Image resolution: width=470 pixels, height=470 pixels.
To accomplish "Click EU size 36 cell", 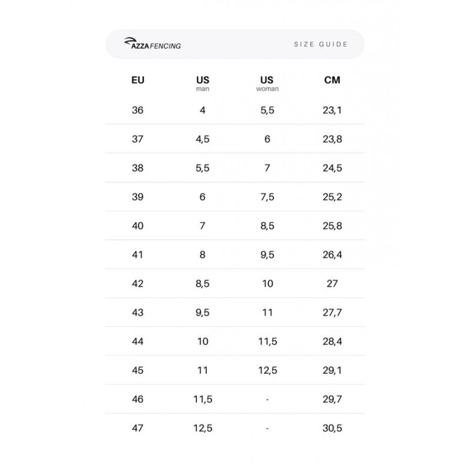I will click(137, 110).
